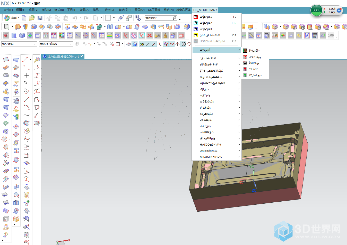This screenshot has width=347, height=245.
Task: Select the Line sketch tool
Action: click(25, 60)
